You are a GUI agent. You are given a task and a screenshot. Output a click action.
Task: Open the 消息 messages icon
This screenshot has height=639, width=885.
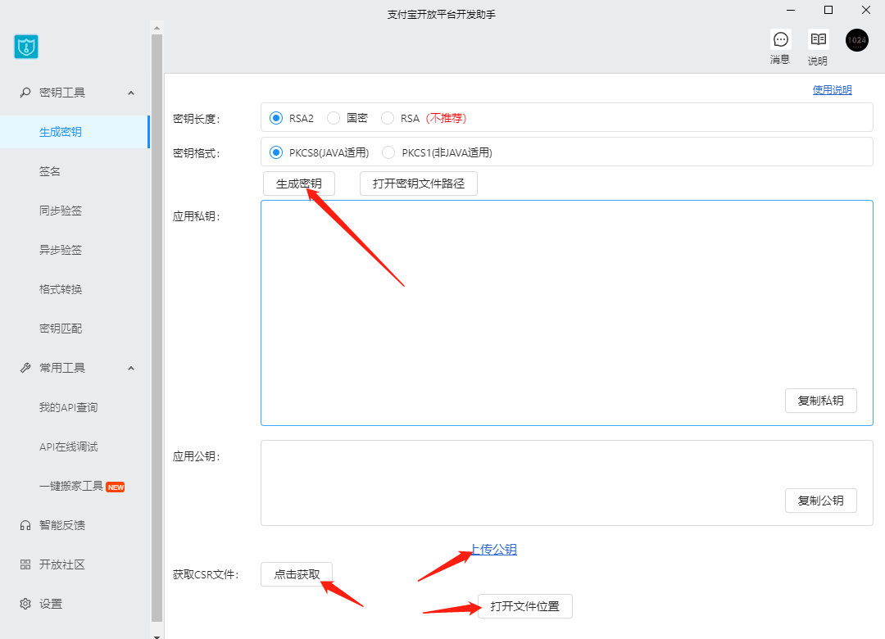tap(781, 39)
